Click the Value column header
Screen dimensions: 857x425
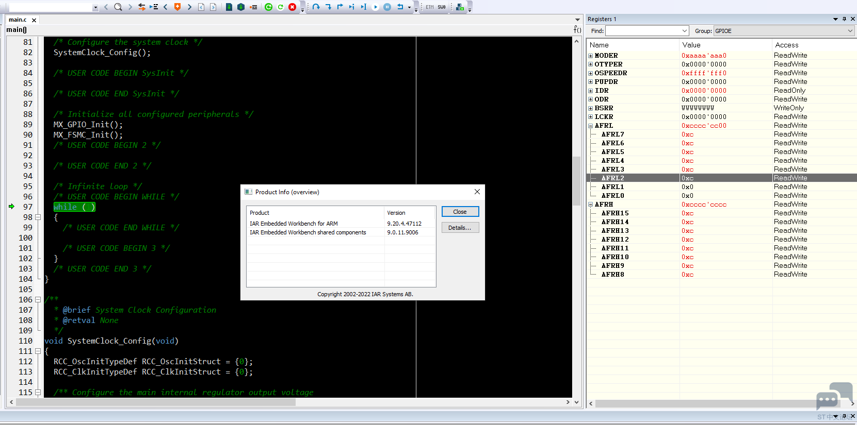tap(691, 45)
